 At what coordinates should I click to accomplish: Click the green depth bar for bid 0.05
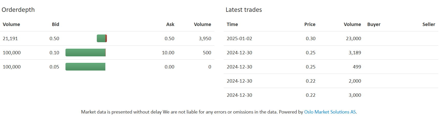coord(85,67)
